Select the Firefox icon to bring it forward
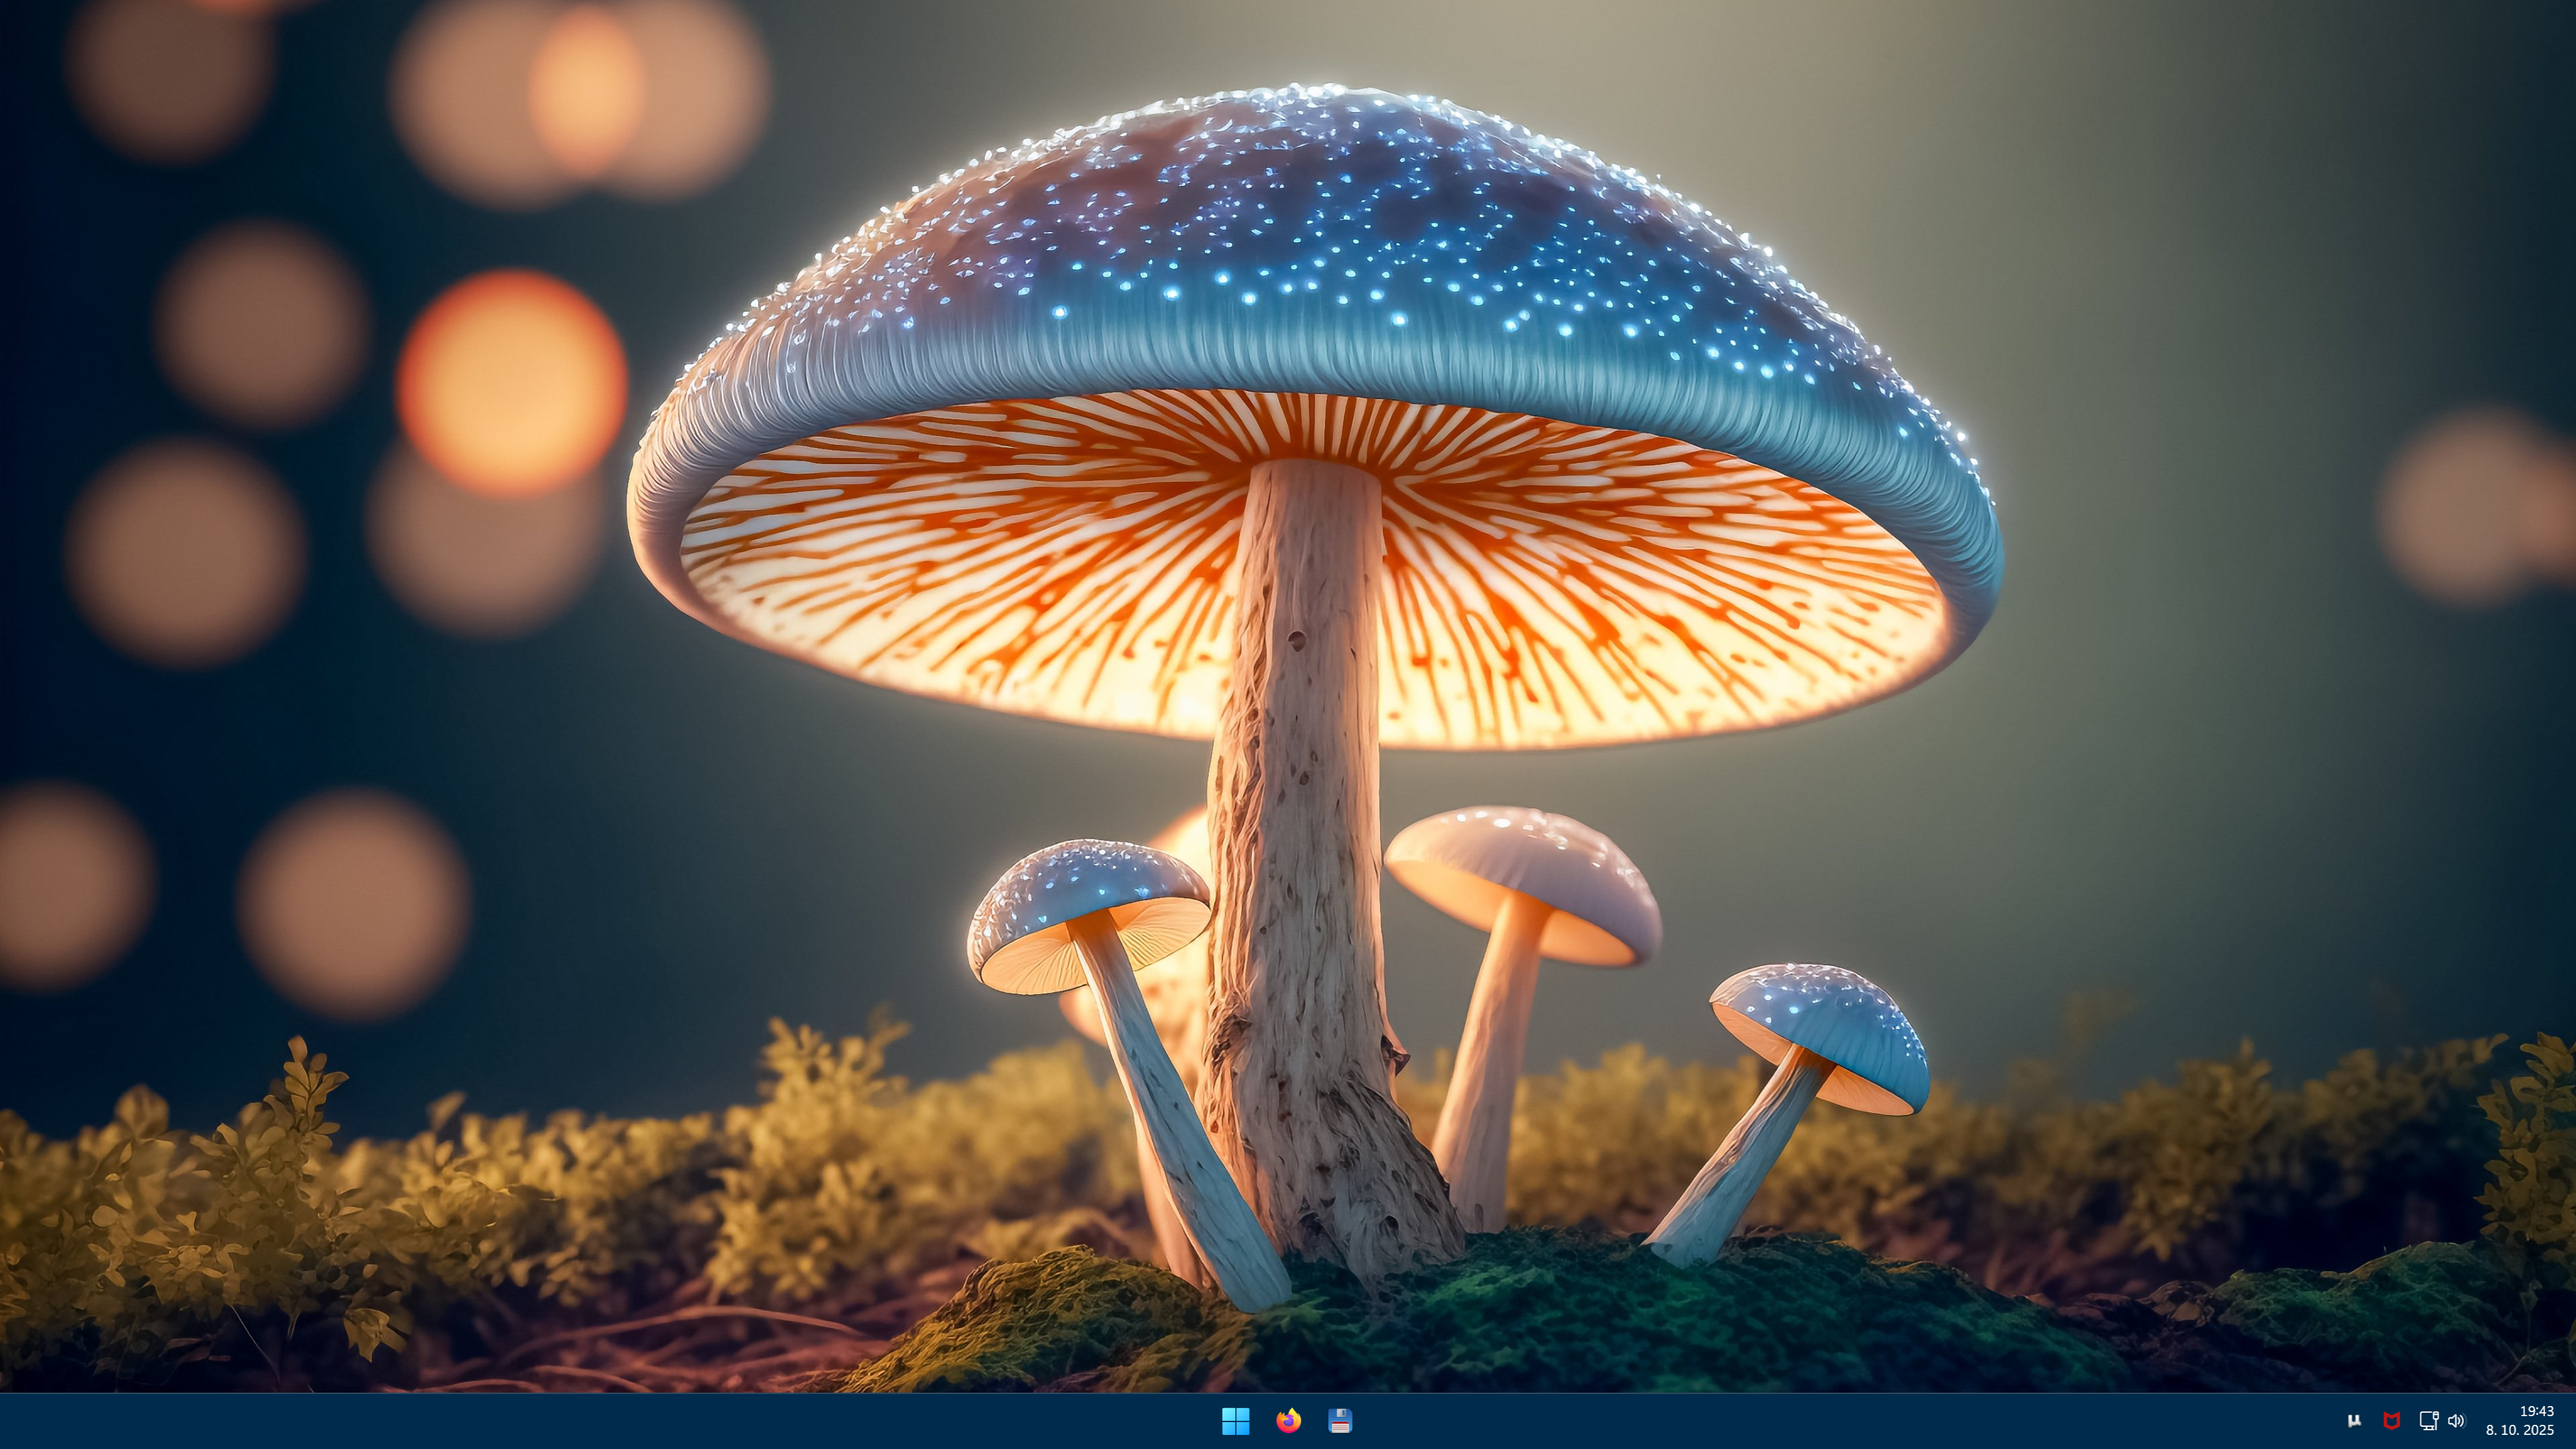This screenshot has width=2576, height=1449. (x=1289, y=1421)
